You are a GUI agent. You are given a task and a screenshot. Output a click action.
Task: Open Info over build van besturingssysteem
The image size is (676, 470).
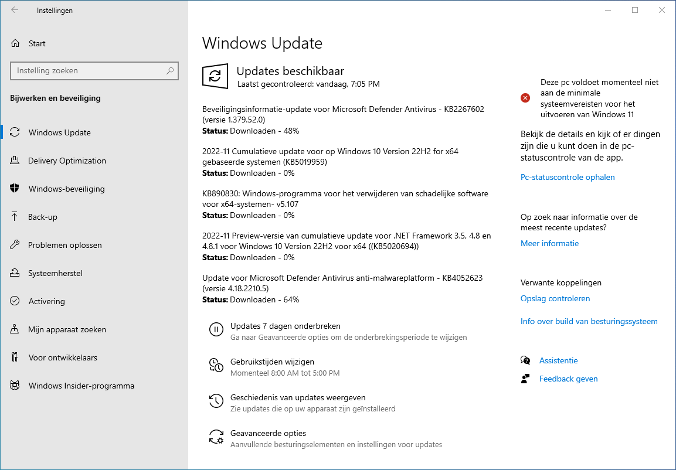pos(589,321)
